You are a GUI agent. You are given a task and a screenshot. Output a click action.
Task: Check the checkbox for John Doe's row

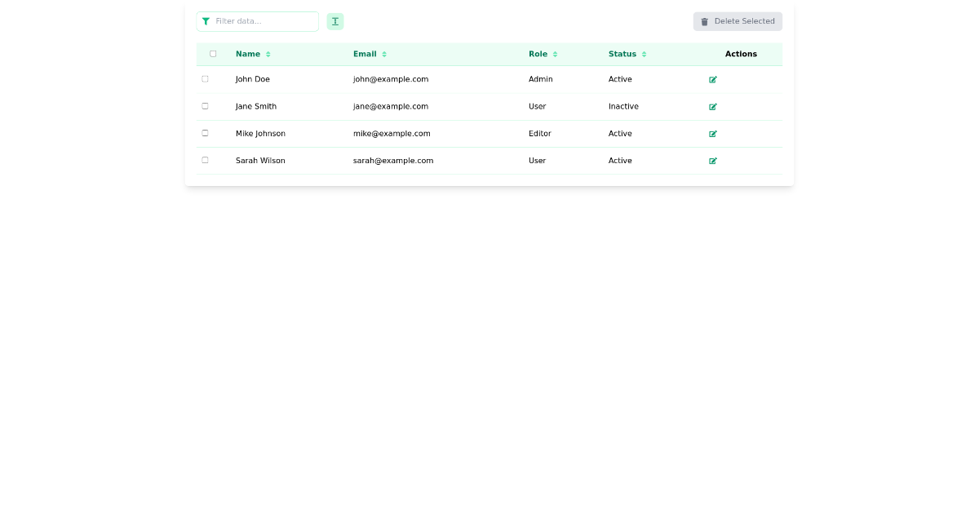pos(205,79)
